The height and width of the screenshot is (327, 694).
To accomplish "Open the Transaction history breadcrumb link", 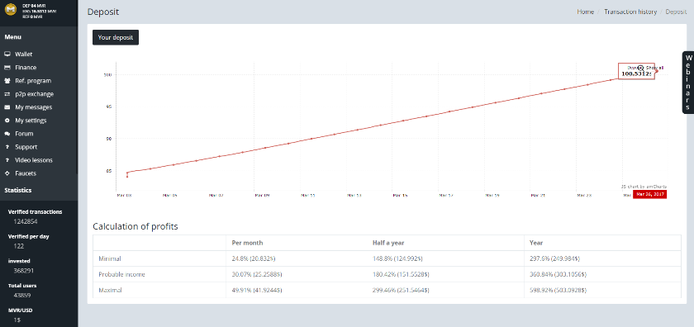I will (x=630, y=12).
